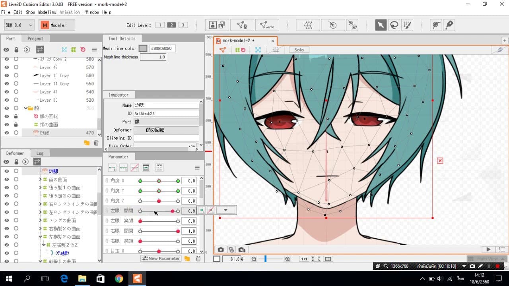
Task: Toggle lock circle on 右横髪２の曲面
Action: (x=16, y=229)
